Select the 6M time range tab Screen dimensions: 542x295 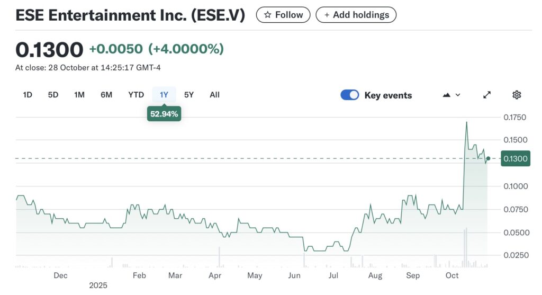click(106, 95)
